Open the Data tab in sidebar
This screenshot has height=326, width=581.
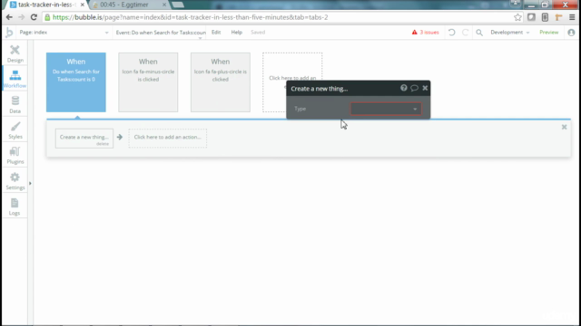point(15,105)
